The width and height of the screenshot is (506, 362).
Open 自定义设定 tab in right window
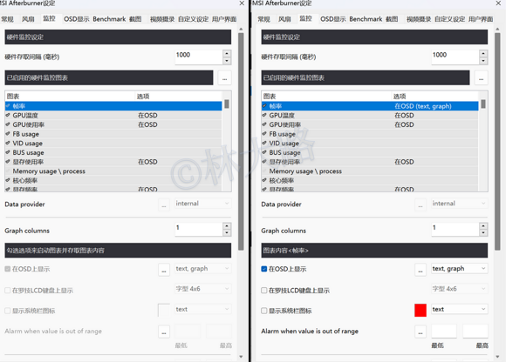pos(450,19)
